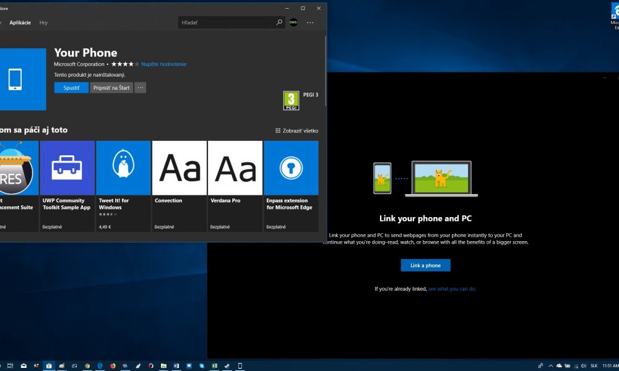Image resolution: width=619 pixels, height=371 pixels.
Task: Click 'Link your phone and PC' heading
Action: coord(426,218)
